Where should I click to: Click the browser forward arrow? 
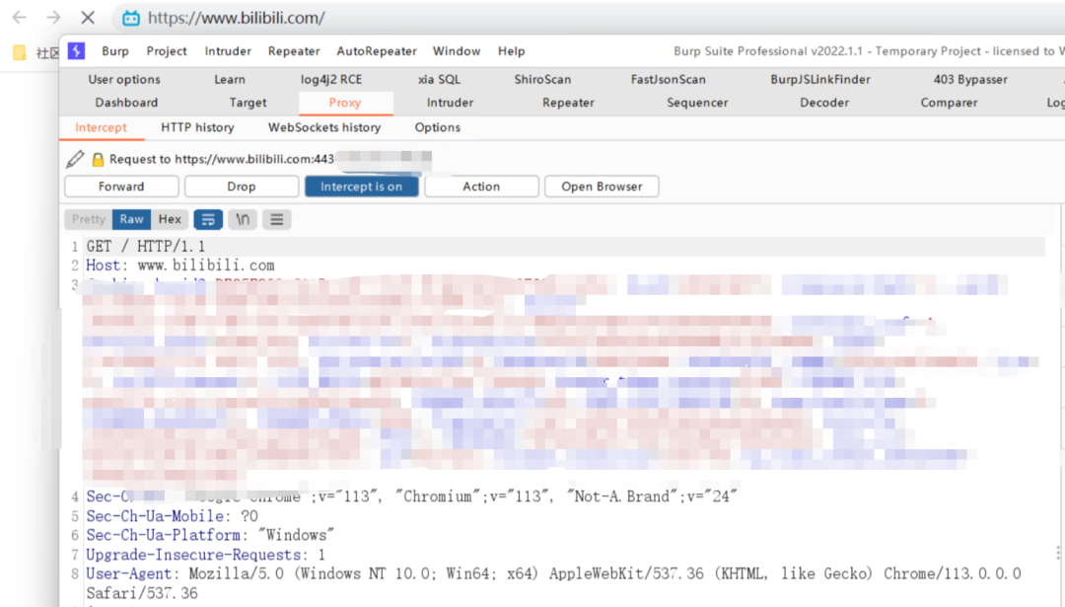point(53,17)
